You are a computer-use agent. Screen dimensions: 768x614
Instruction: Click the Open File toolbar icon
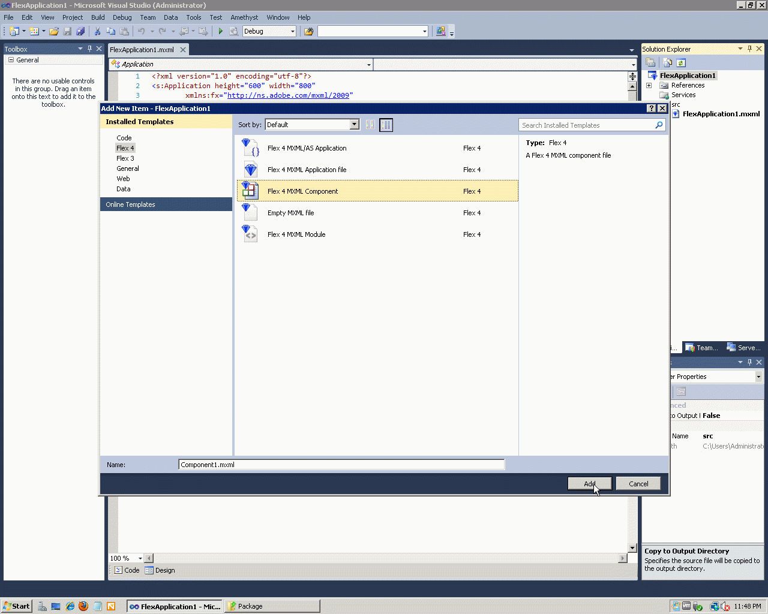[x=54, y=31]
